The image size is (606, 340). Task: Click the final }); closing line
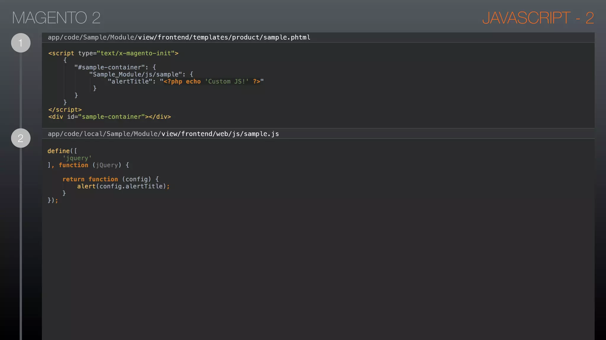pyautogui.click(x=53, y=200)
